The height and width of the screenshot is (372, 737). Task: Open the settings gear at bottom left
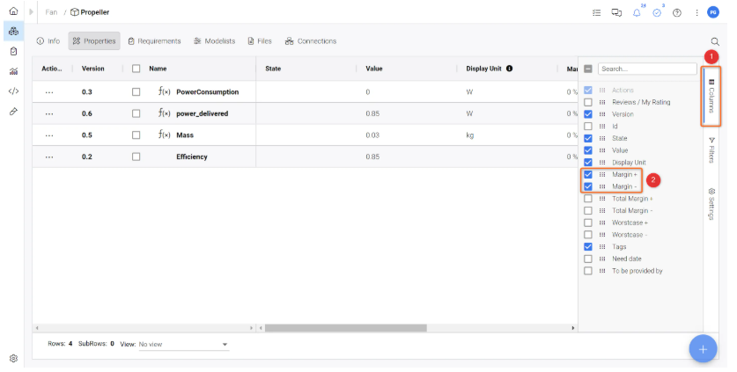coord(13,359)
